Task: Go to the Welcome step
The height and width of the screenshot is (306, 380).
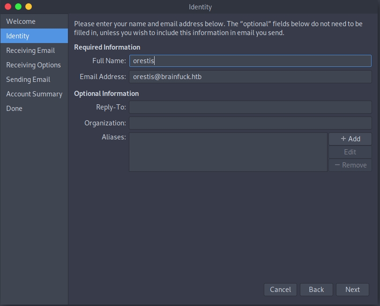Action: (21, 22)
